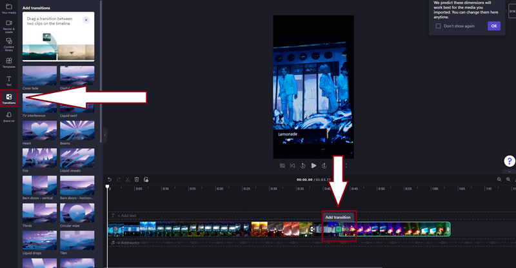Split the clip with the scissors
This screenshot has width=516, height=268.
(x=128, y=180)
